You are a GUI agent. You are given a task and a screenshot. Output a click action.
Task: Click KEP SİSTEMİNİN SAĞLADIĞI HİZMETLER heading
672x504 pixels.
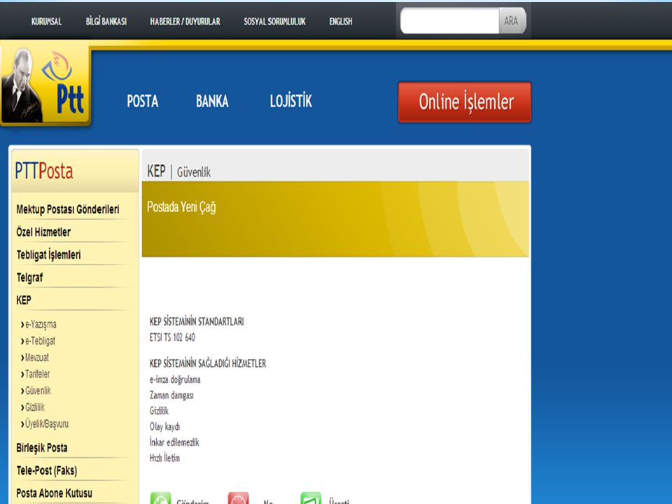pyautogui.click(x=208, y=363)
